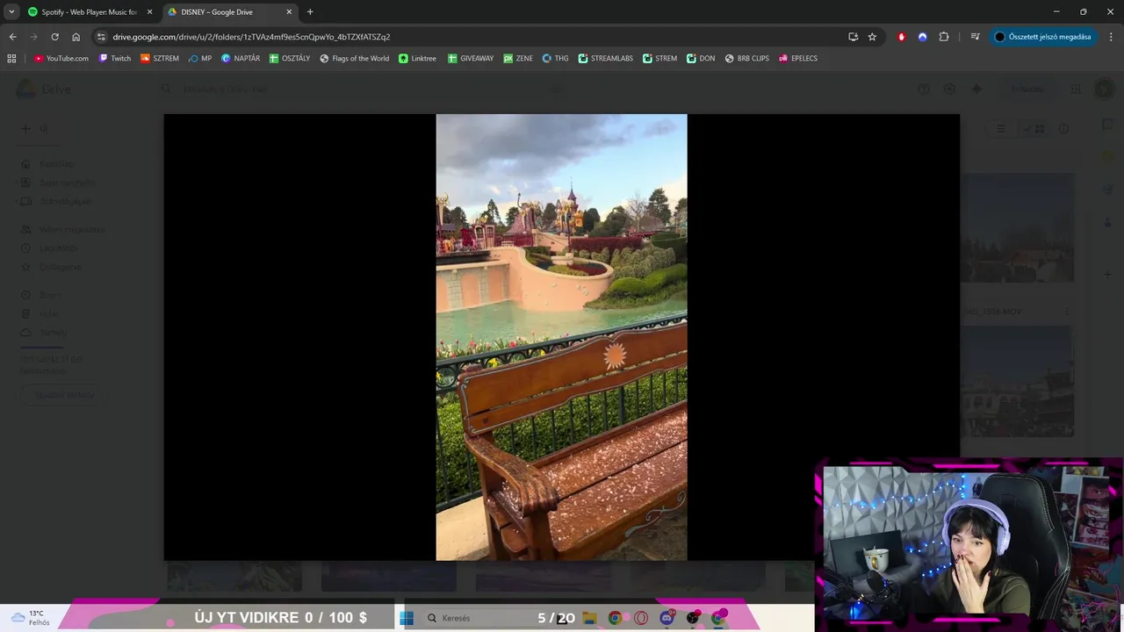
Task: Open the SZTREM bookmark
Action: coord(160,58)
